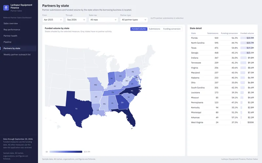Screen dimensions: 262x163
Task: Click the Florida row in State detail
Action: point(222,38)
